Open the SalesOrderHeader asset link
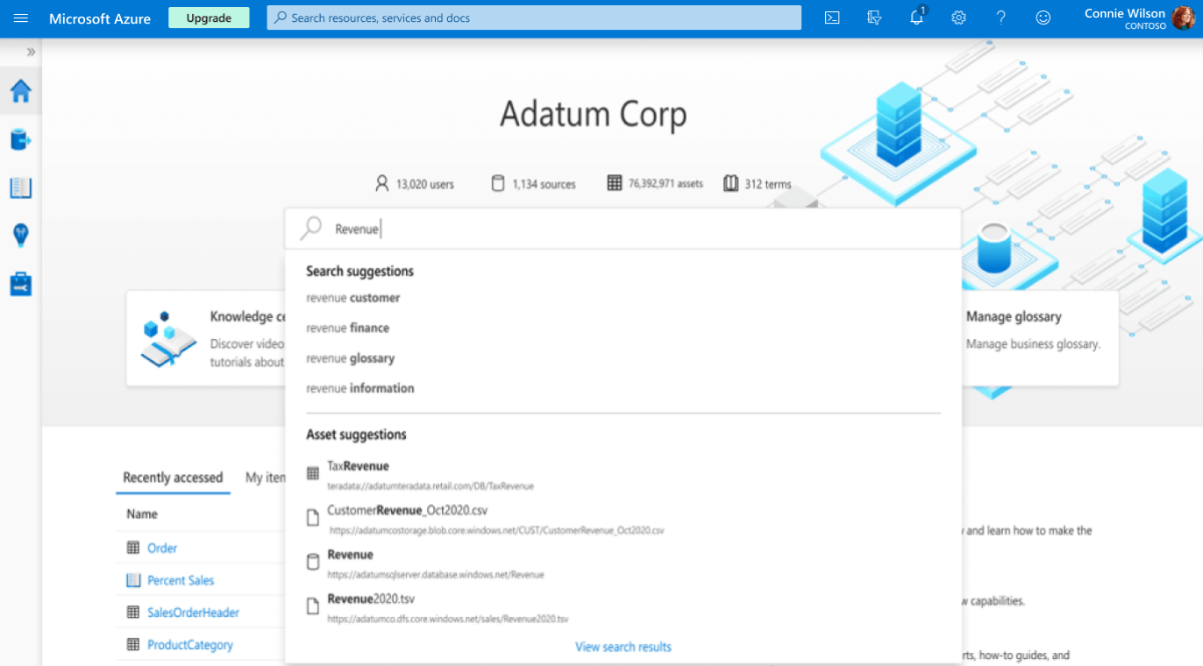 [x=193, y=613]
